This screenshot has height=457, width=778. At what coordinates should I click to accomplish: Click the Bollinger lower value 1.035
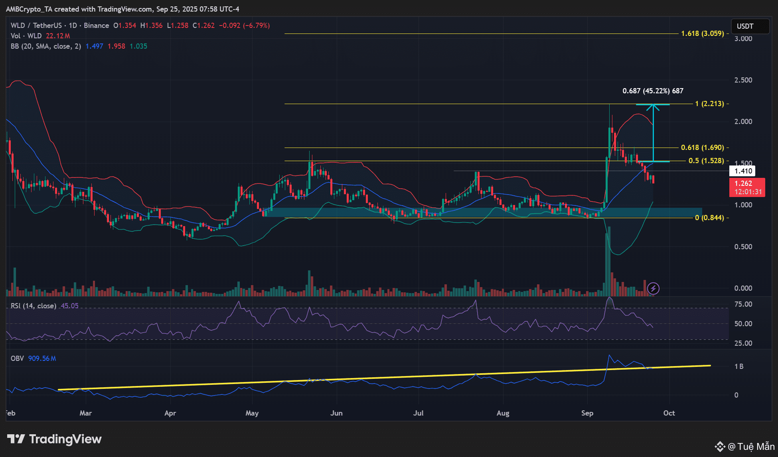[138, 46]
